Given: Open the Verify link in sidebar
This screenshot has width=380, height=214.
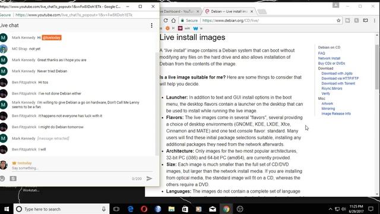Looking at the screenshot, I should pyautogui.click(x=326, y=93).
